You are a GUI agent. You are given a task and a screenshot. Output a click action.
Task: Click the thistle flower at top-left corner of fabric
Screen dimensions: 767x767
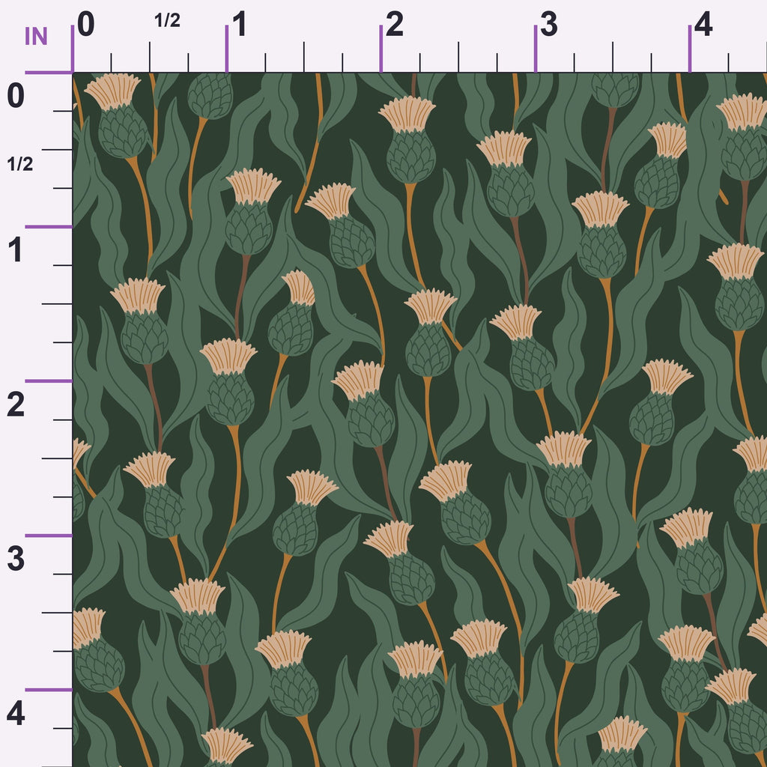click(118, 115)
